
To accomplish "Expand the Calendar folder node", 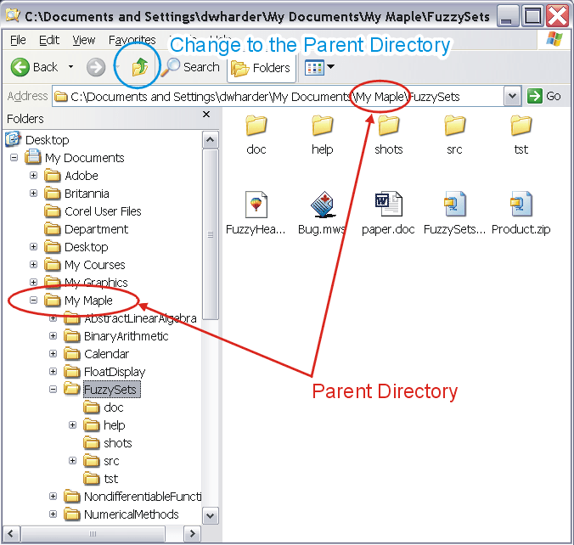I will click(x=53, y=354).
